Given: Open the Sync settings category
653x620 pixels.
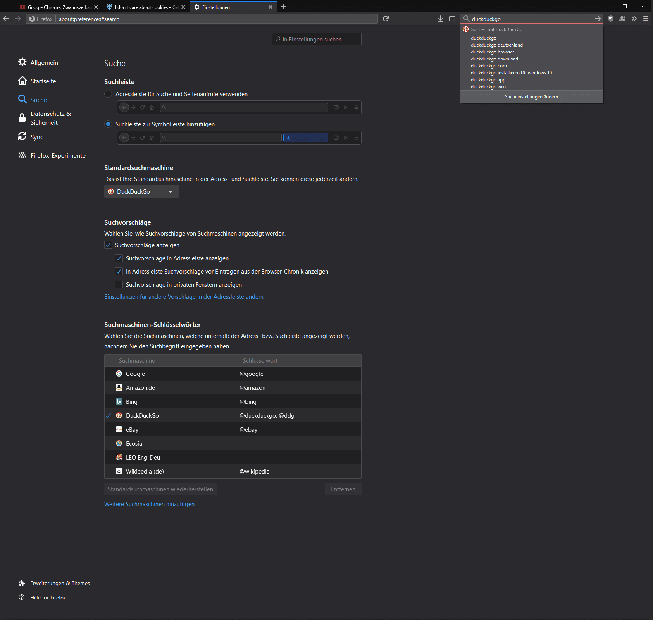Looking at the screenshot, I should pos(31,137).
